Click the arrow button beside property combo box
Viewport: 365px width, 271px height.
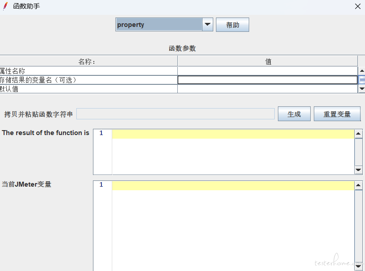click(207, 25)
